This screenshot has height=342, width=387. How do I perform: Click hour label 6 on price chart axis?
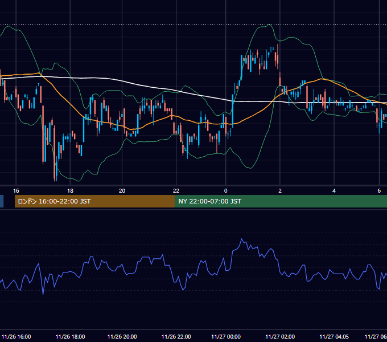[379, 191]
